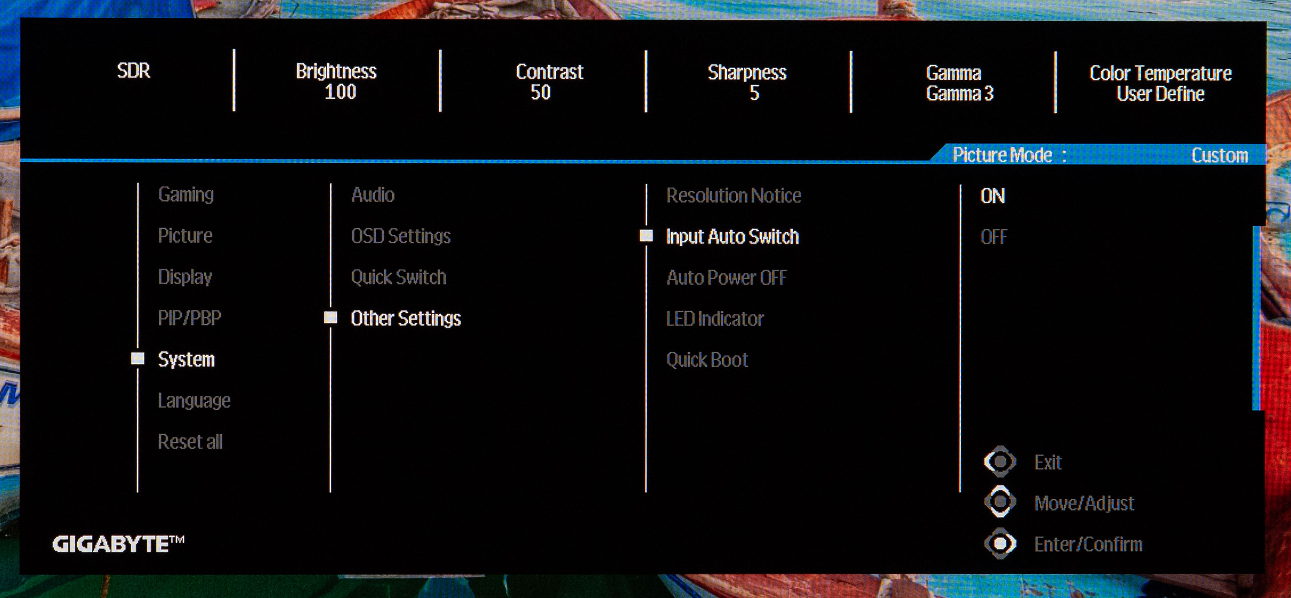The height and width of the screenshot is (598, 1291).
Task: Select the Brightness 100 quick setting
Action: 336,82
